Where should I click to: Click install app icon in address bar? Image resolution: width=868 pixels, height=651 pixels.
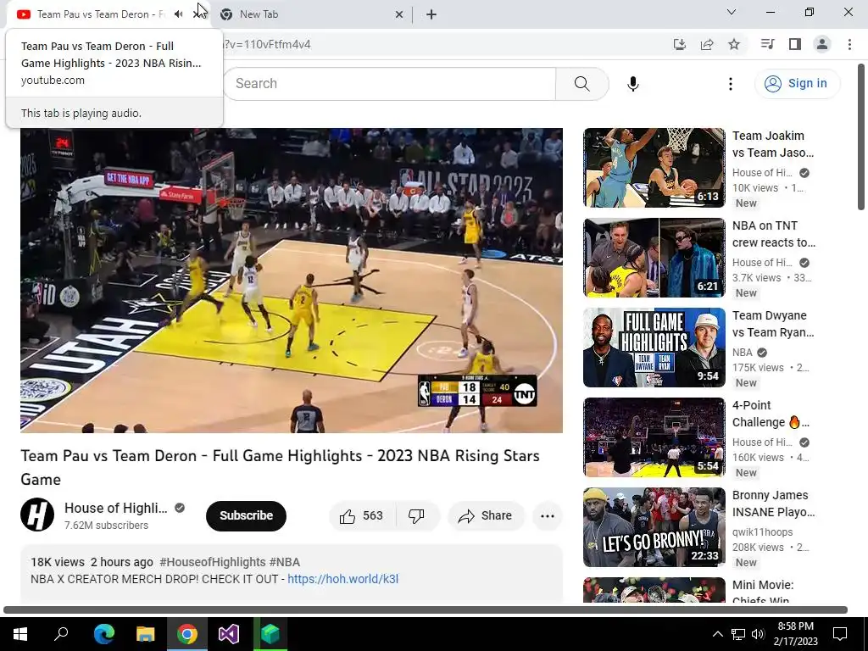[679, 44]
